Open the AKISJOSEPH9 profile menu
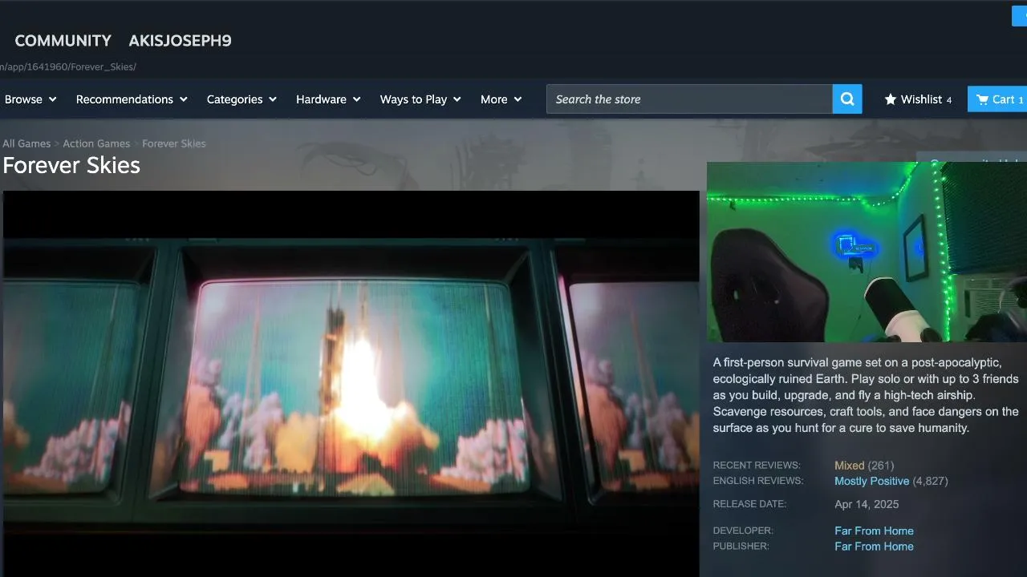This screenshot has height=577, width=1027. point(180,41)
